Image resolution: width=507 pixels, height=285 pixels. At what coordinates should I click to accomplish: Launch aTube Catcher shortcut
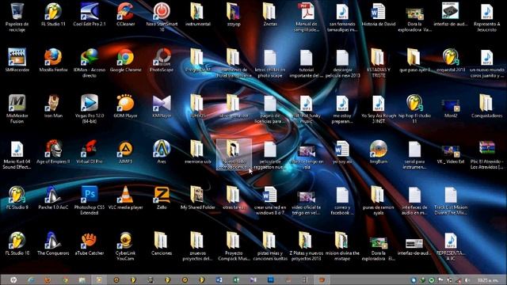pyautogui.click(x=90, y=244)
